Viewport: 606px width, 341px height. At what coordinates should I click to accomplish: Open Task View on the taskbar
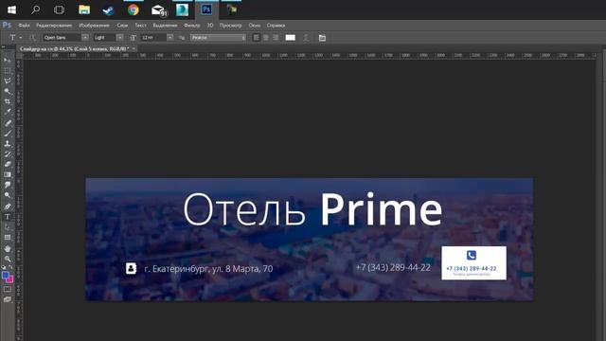click(59, 9)
